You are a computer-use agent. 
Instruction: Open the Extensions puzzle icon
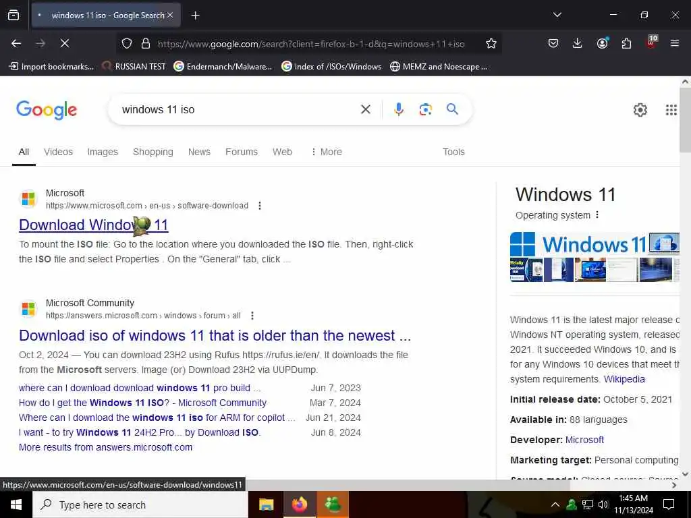click(x=626, y=43)
